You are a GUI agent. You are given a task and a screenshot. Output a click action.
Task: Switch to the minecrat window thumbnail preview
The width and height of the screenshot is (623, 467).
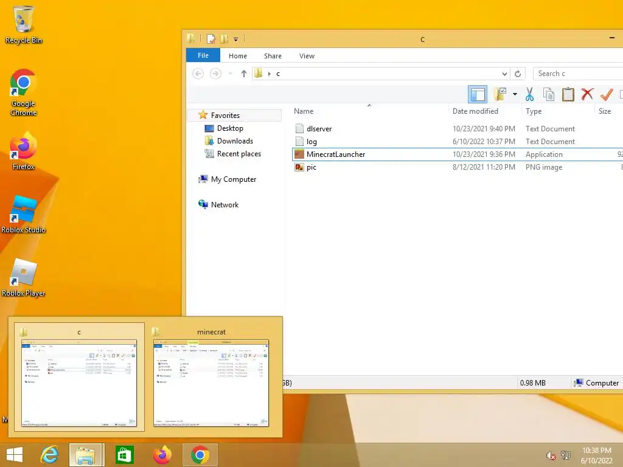click(211, 377)
